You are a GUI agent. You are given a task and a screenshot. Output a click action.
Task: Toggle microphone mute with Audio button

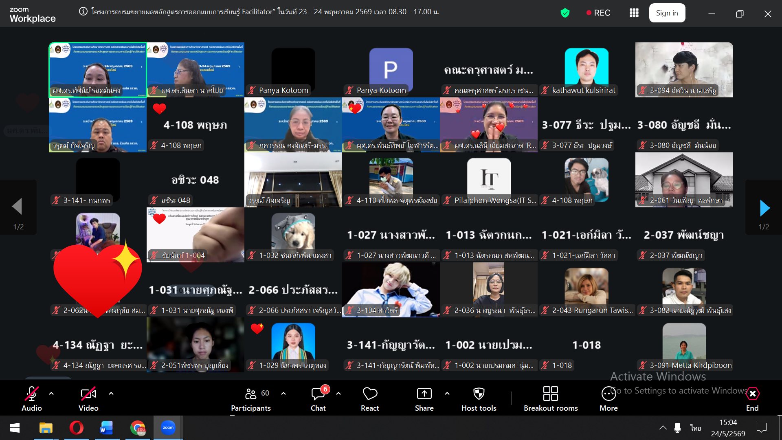[31, 399]
